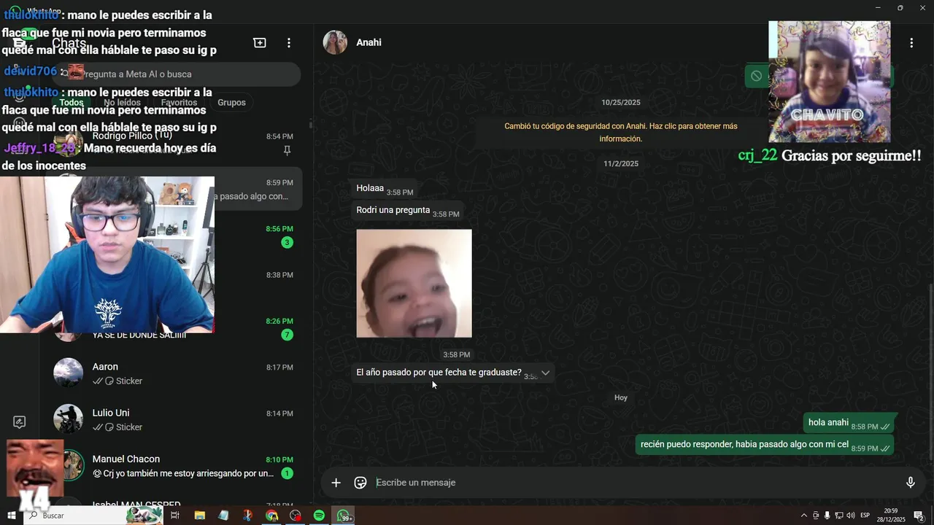Open the sidebar icon above the X4 sticker
Viewport: 934px width, 525px height.
[x=20, y=422]
